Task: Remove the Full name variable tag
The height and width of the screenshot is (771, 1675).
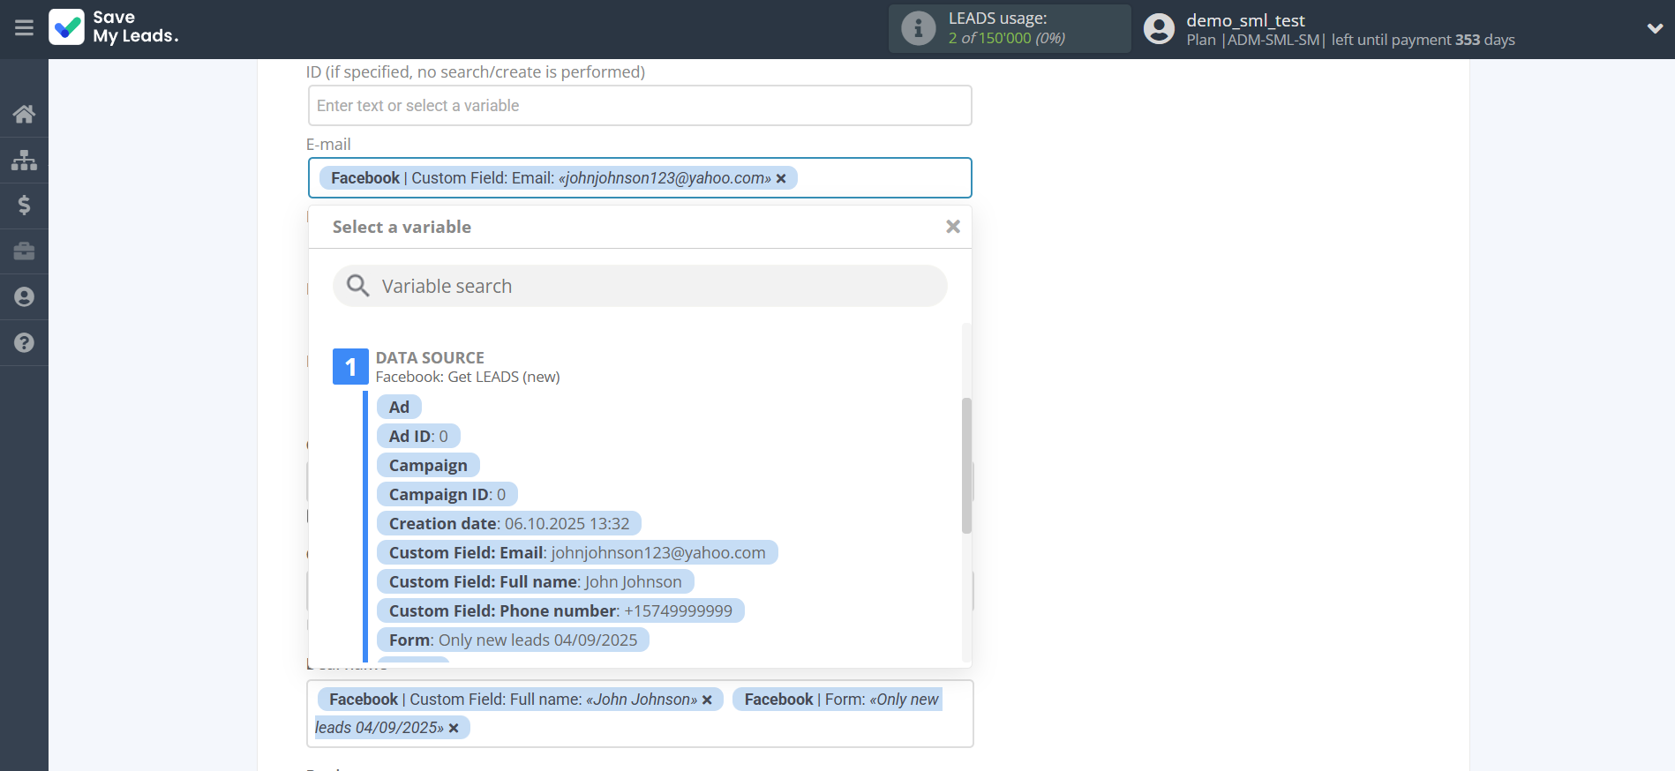Action: pos(707,700)
